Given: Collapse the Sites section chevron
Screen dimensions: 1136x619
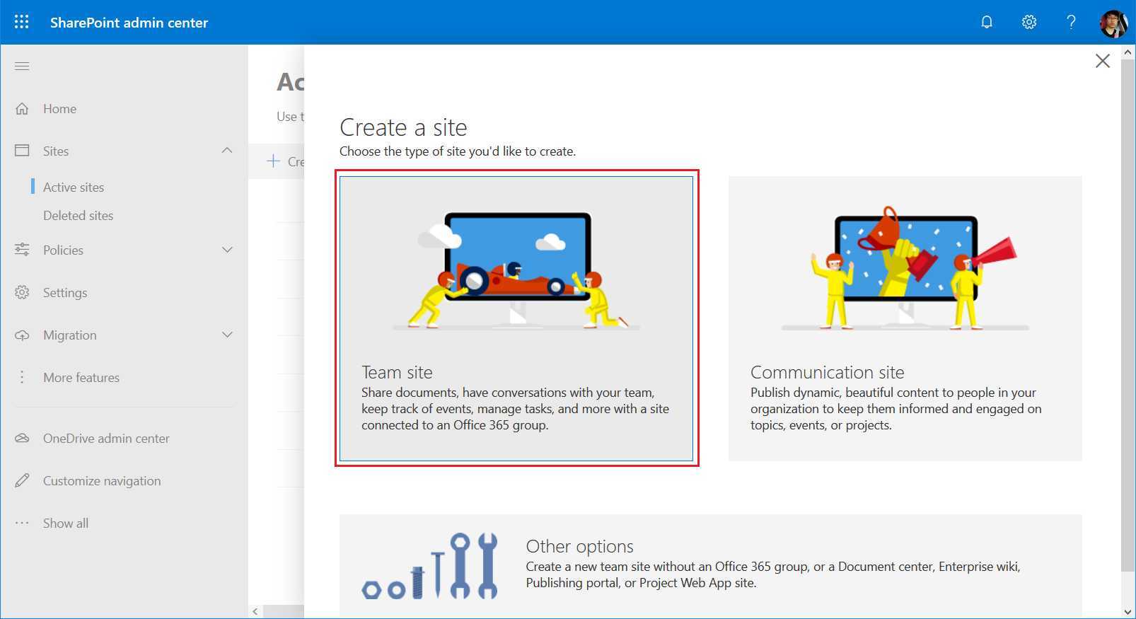Looking at the screenshot, I should 227,151.
